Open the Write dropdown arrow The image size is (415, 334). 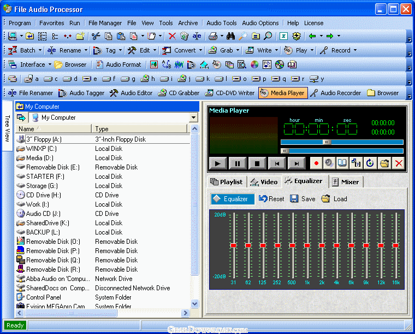tap(276, 50)
